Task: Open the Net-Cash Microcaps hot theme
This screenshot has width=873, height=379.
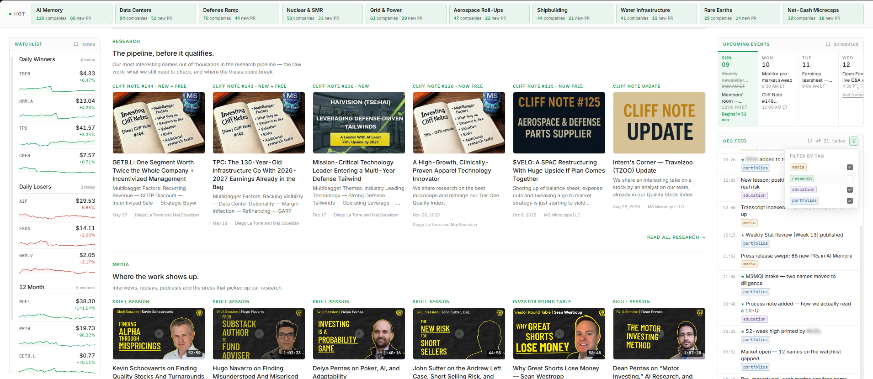Action: click(823, 14)
